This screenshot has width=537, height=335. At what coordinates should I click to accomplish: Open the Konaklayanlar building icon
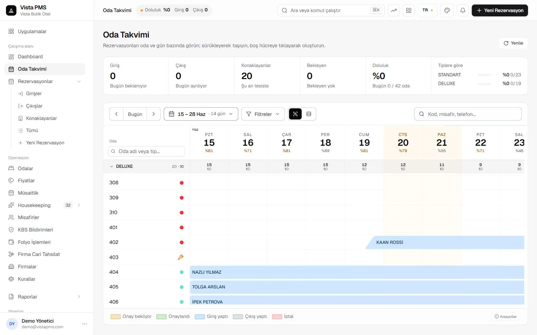[x=20, y=119]
